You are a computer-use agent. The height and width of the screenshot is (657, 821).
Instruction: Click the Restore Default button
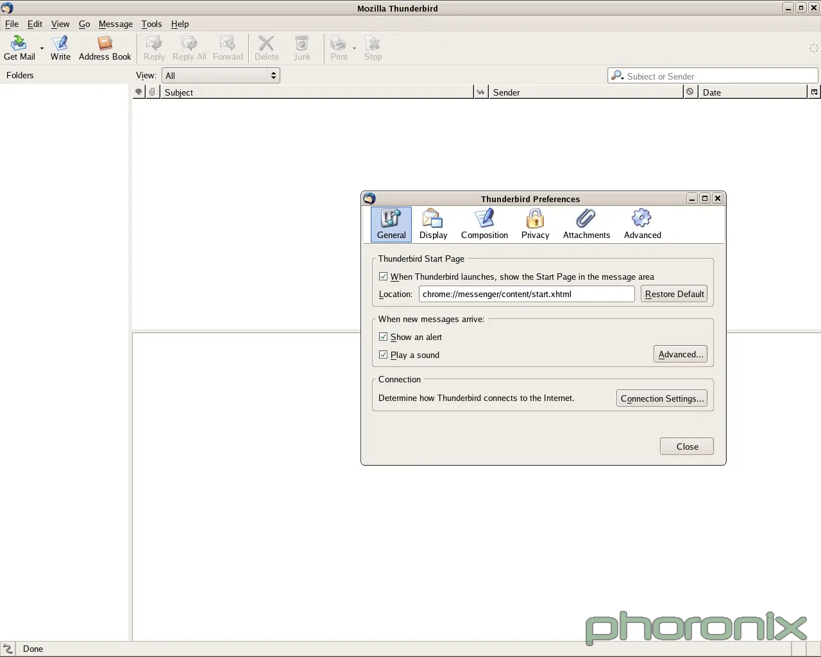674,294
